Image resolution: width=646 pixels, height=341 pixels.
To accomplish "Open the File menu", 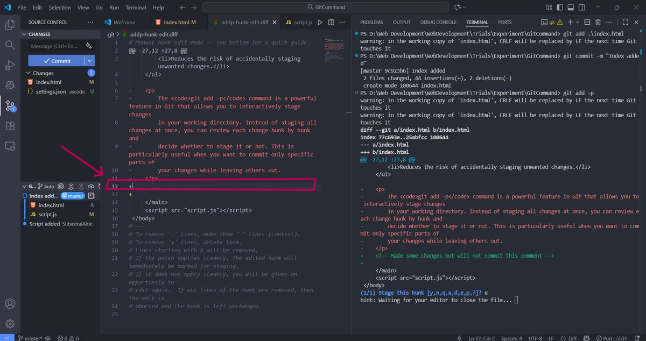I will [22, 8].
